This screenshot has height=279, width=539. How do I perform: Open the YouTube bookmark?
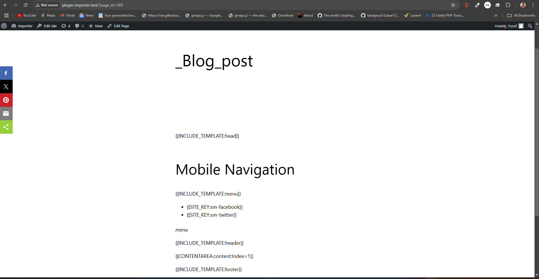(x=27, y=15)
